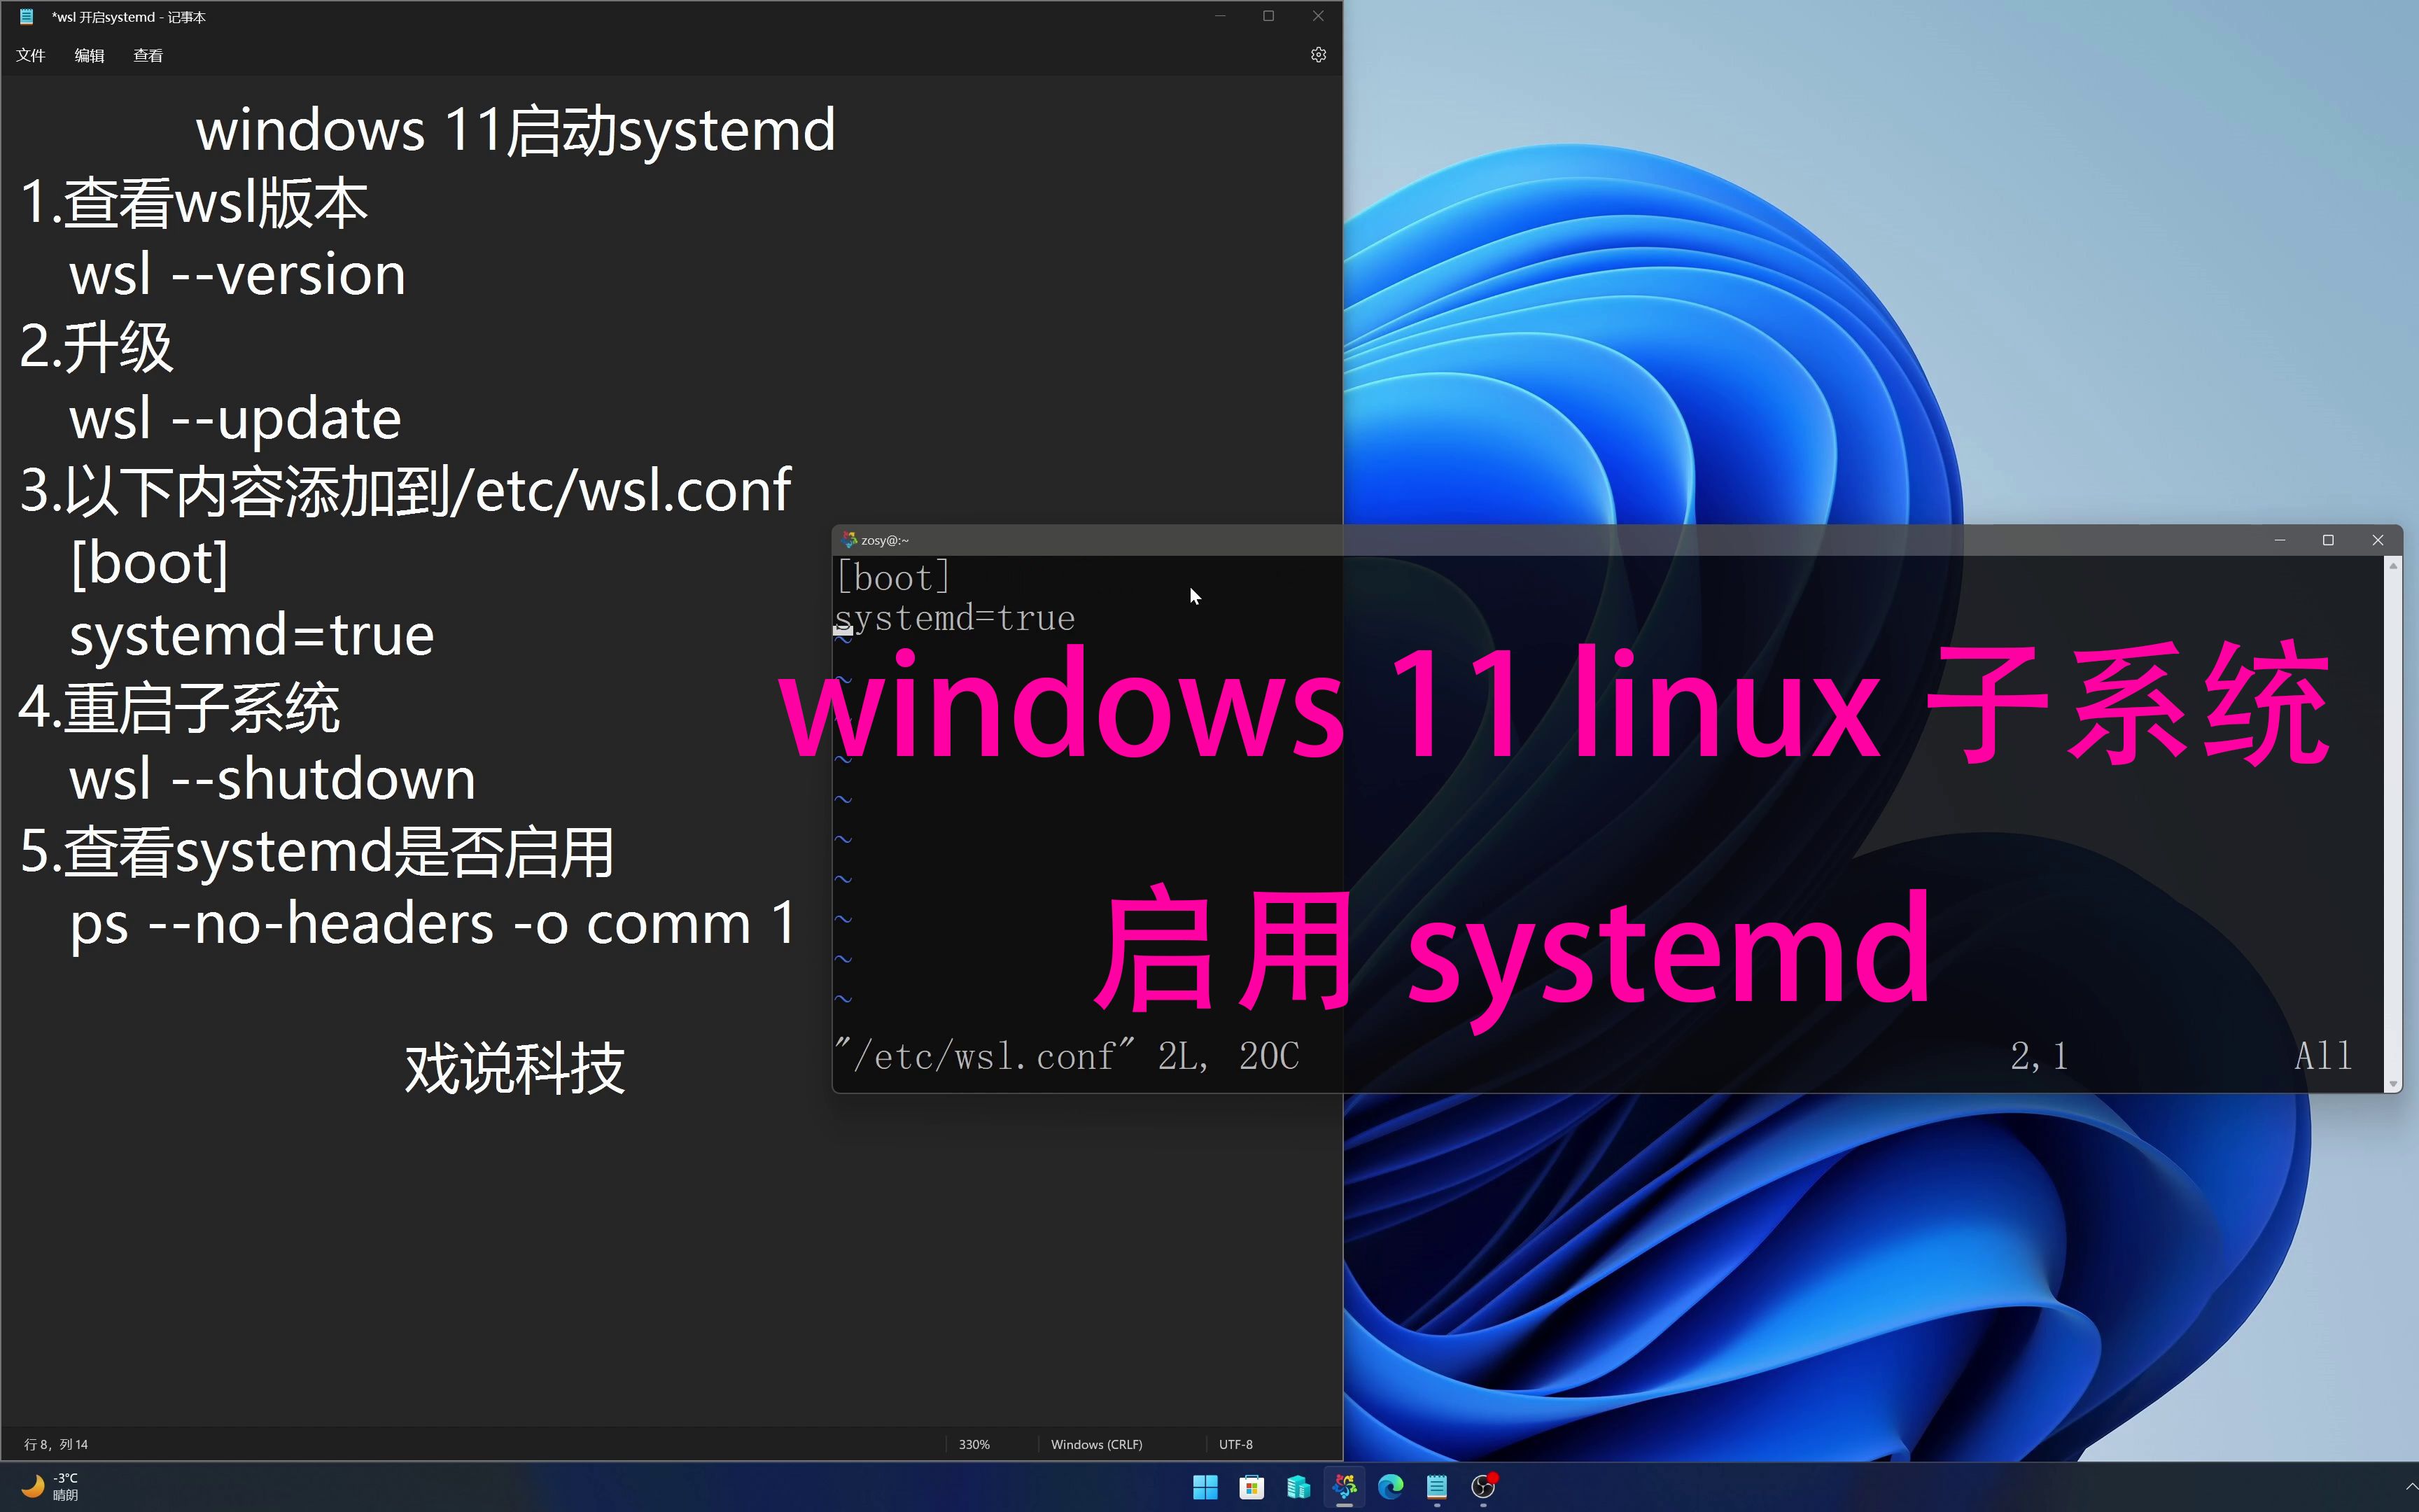Click '[boot]' line in Notepad
Screen dimensions: 2419x1512
pyautogui.click(x=149, y=563)
